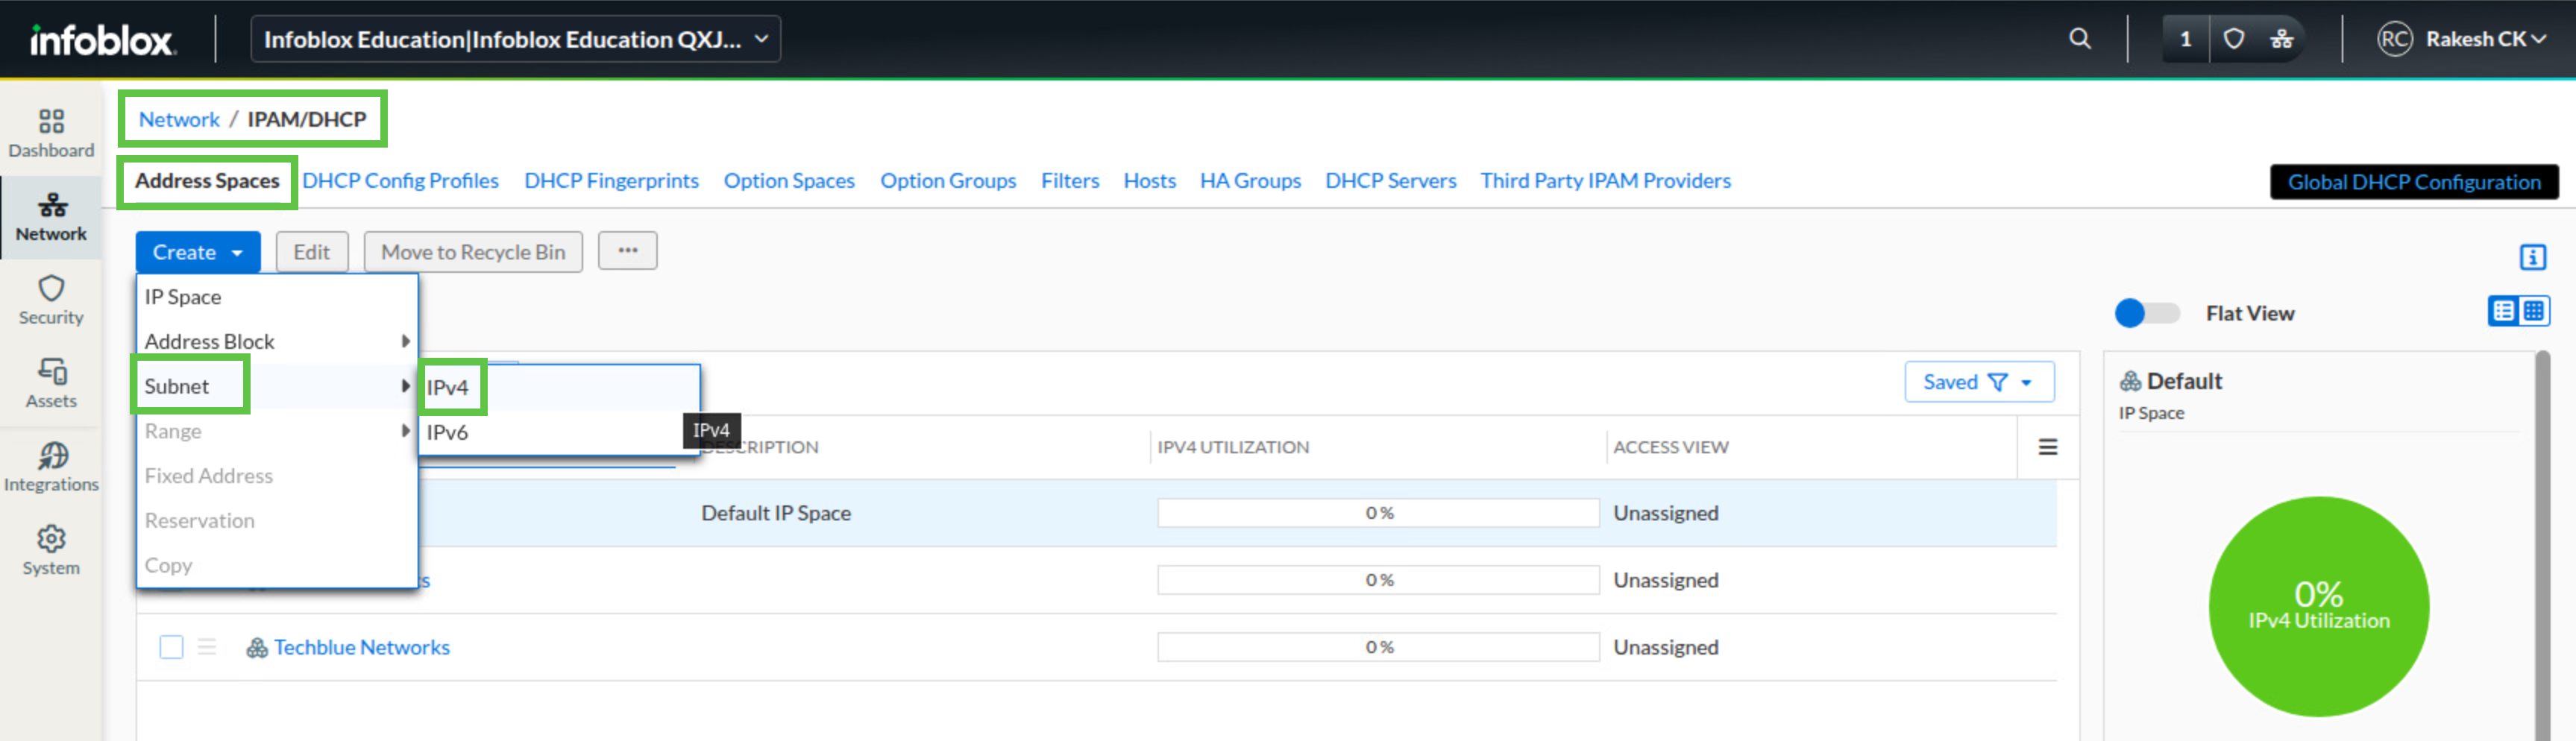Click the notification count 1 badge
Screen dimensions: 2576x741
(x=2186, y=39)
